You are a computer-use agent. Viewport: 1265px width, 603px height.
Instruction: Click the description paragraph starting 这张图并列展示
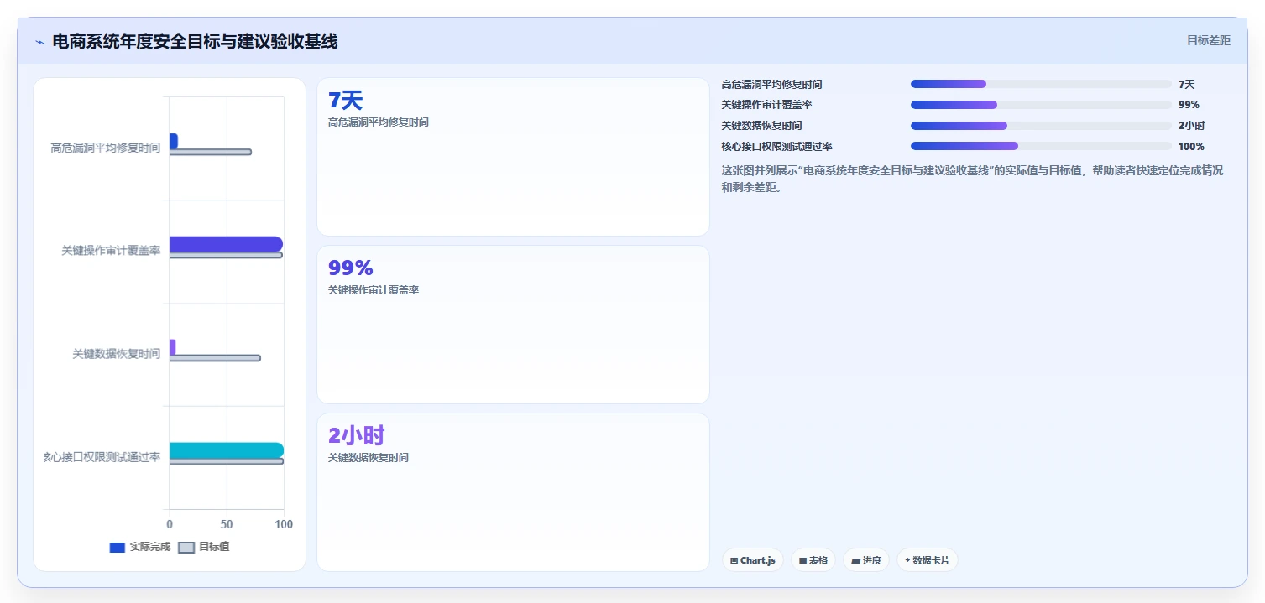click(x=972, y=179)
